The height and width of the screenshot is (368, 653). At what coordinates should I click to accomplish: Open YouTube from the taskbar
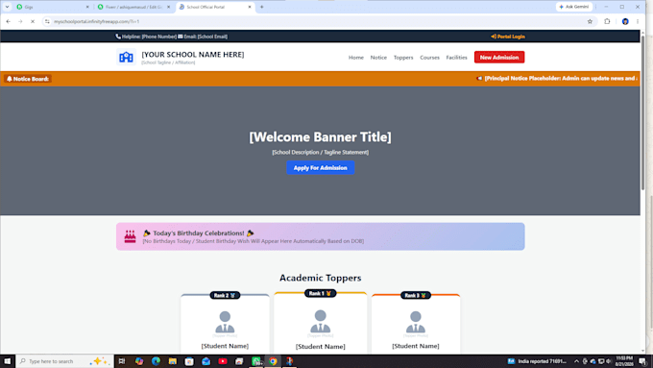[223, 361]
